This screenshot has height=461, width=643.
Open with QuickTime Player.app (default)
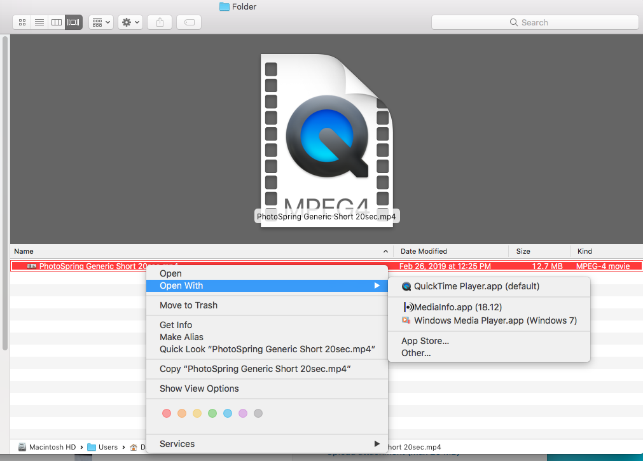[x=489, y=286]
